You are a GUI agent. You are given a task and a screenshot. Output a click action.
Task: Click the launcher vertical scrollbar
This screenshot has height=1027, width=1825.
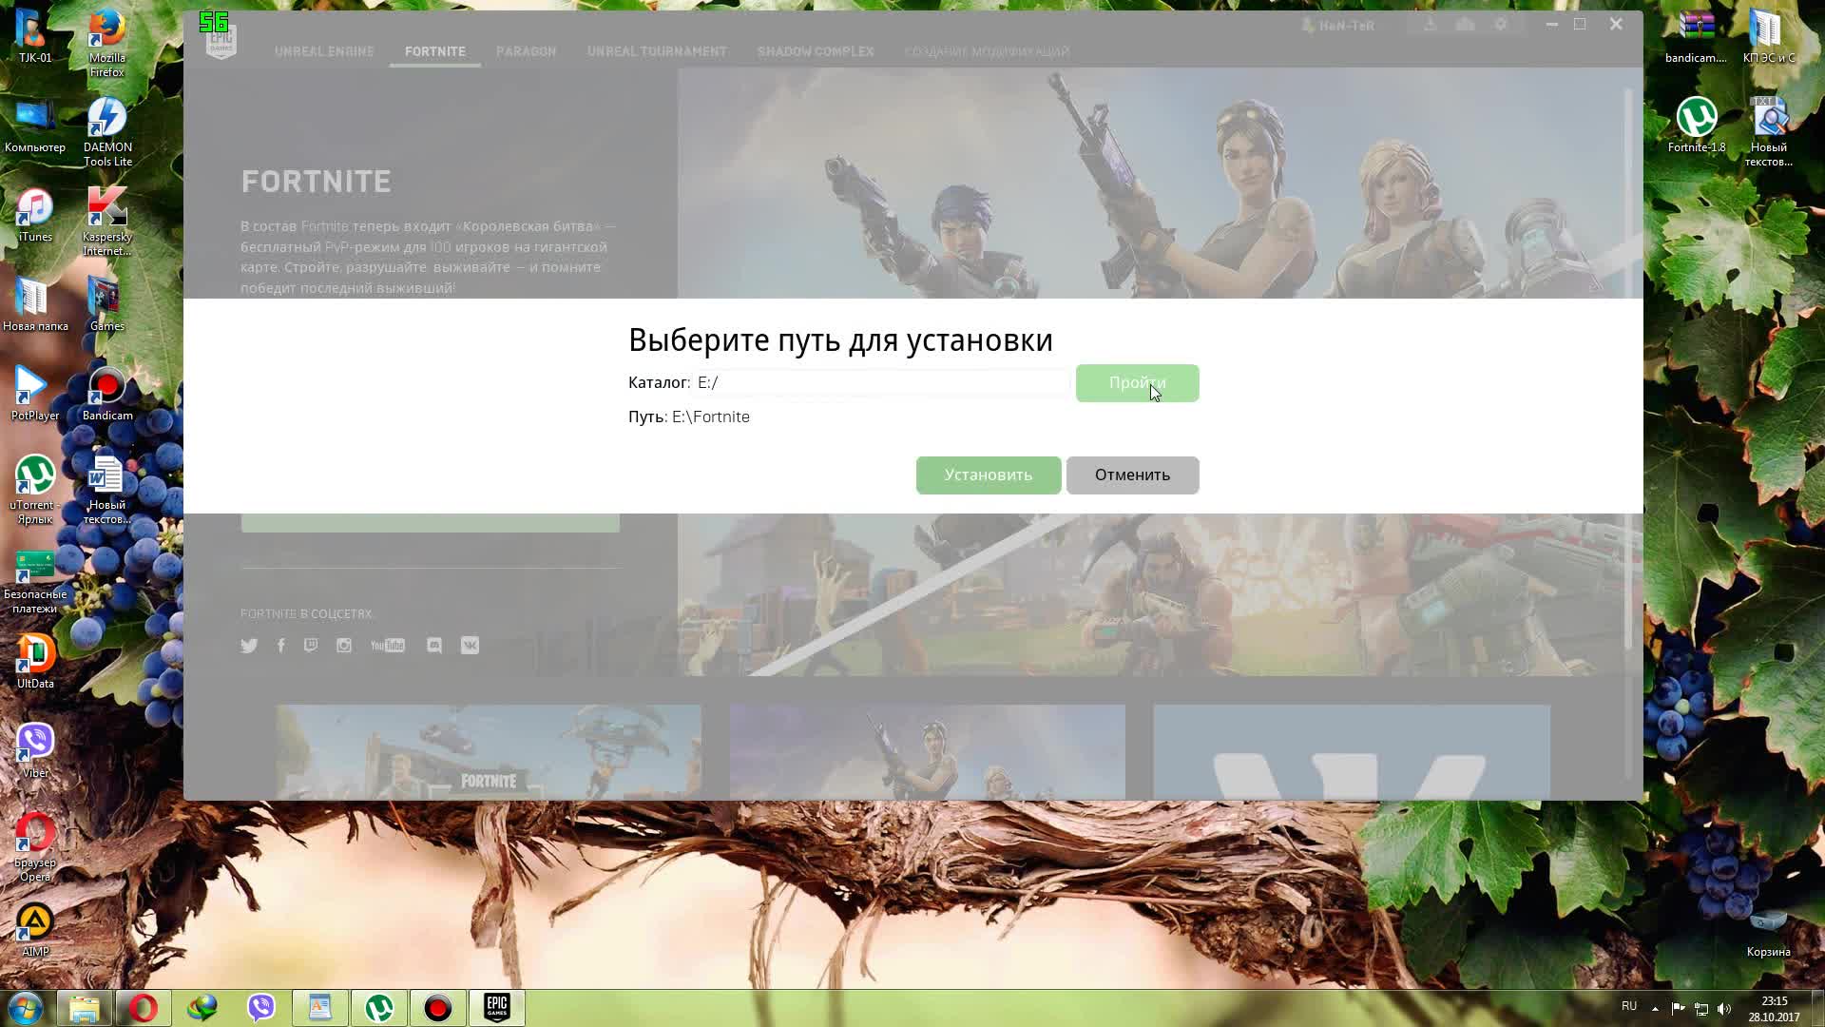[1629, 371]
